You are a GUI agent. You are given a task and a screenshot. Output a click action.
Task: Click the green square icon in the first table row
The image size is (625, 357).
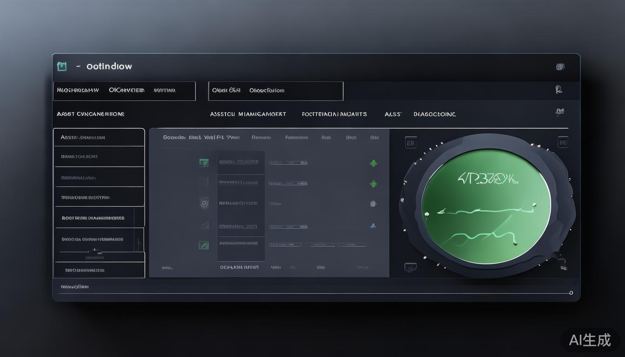click(204, 162)
